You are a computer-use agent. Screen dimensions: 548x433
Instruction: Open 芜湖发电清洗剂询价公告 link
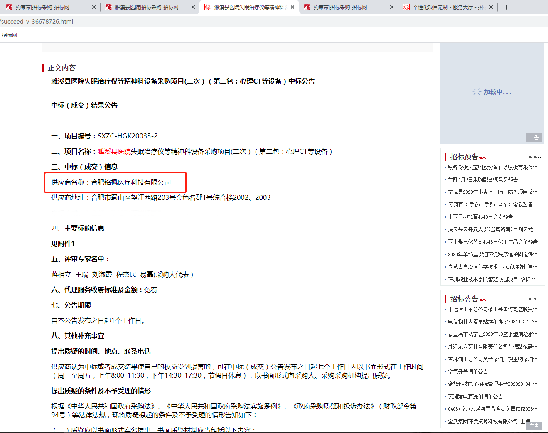pos(475,396)
